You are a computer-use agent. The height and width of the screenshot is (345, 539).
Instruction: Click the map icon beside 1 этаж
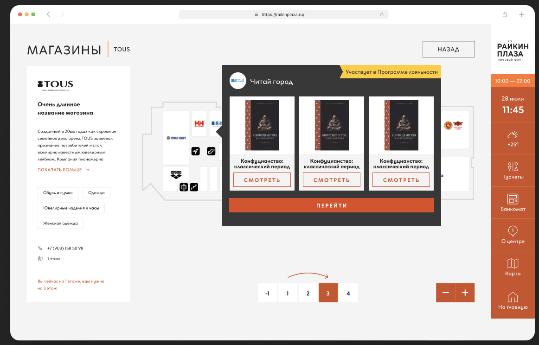tap(40, 258)
